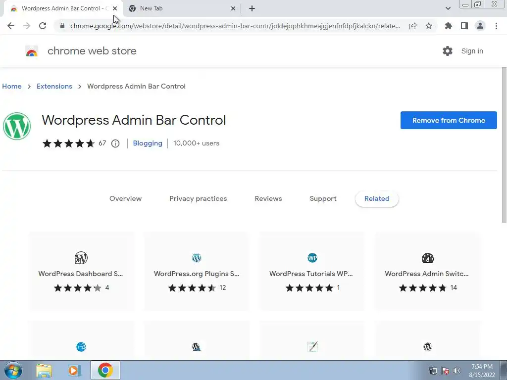Open the Overview tab
The width and height of the screenshot is (507, 380).
pyautogui.click(x=125, y=199)
